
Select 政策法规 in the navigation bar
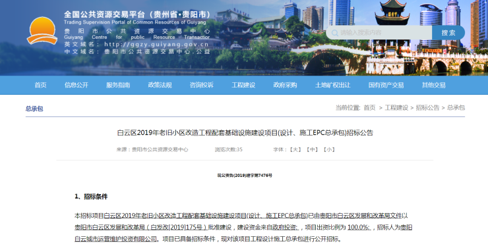pyautogui.click(x=160, y=85)
